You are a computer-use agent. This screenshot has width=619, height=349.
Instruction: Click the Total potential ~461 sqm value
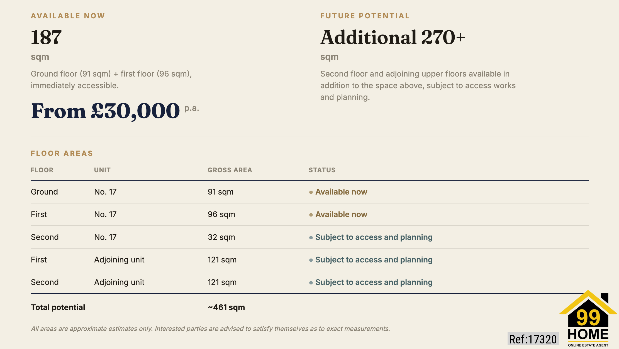(226, 307)
